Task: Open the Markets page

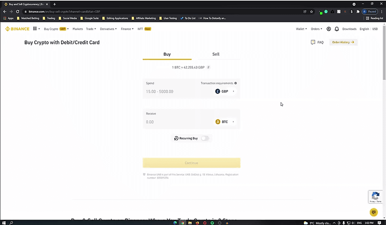Action: 78,29
